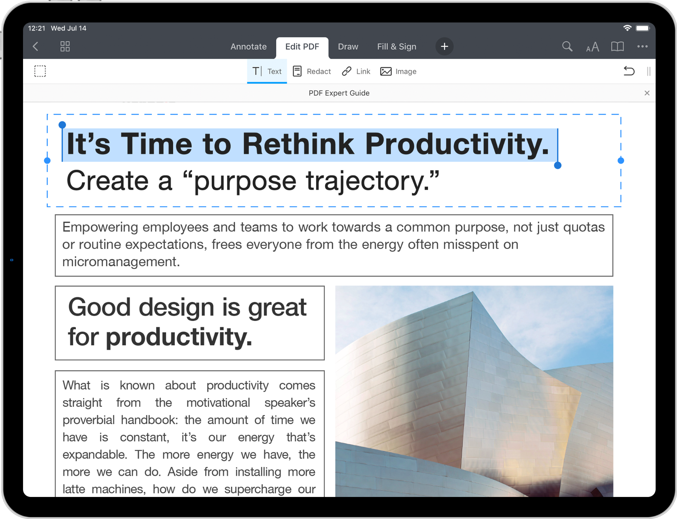Image resolution: width=677 pixels, height=519 pixels.
Task: Expand the page thumbnails panel
Action: coord(65,46)
